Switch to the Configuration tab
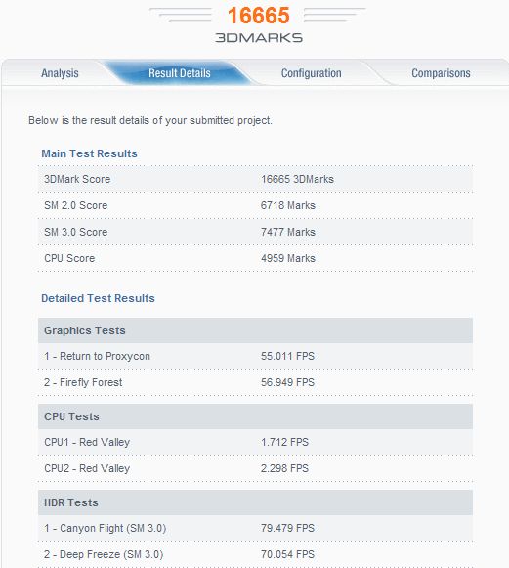 [x=312, y=73]
